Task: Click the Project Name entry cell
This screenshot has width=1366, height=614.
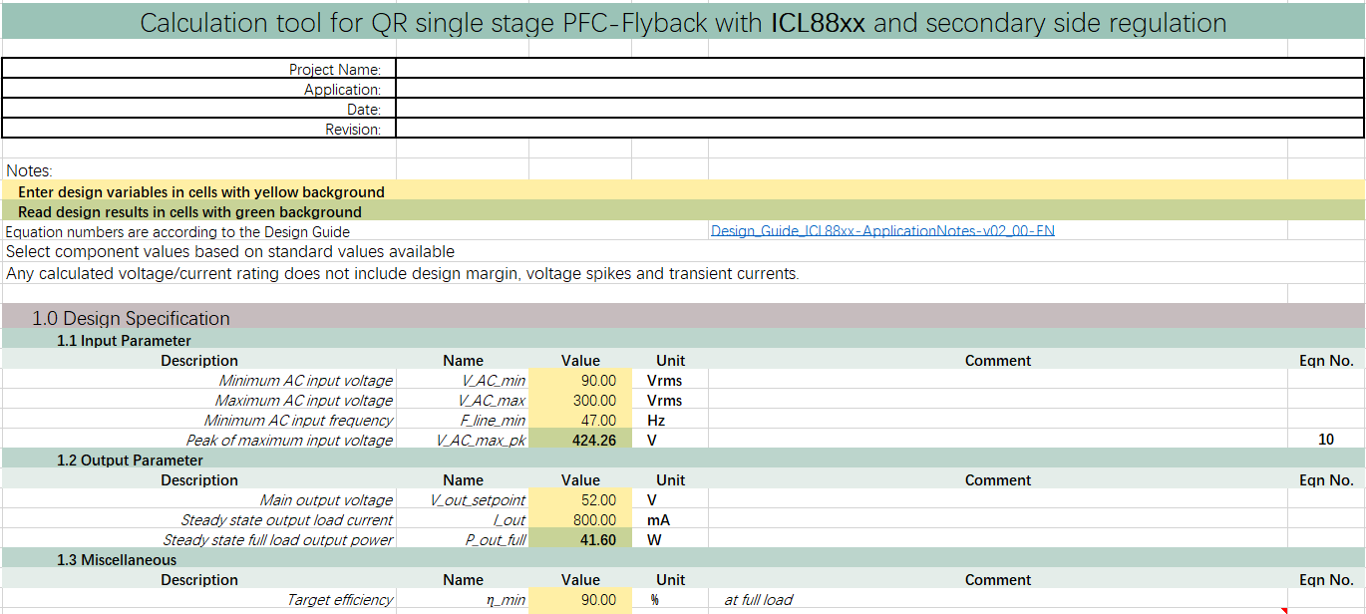Action: pyautogui.click(x=877, y=70)
